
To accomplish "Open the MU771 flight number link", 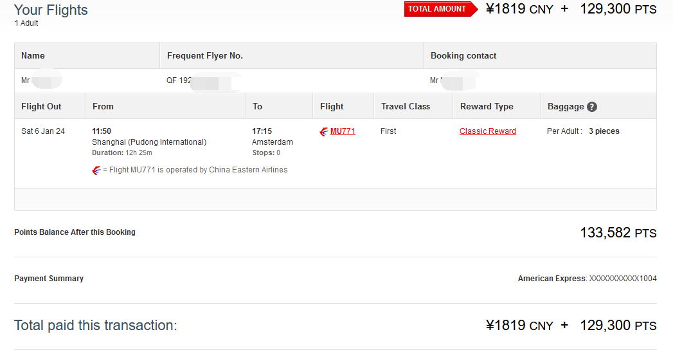I will coord(343,131).
